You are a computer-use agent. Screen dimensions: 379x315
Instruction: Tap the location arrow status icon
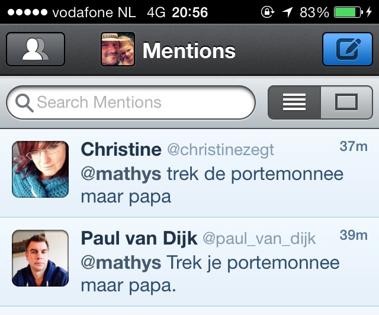click(x=287, y=12)
